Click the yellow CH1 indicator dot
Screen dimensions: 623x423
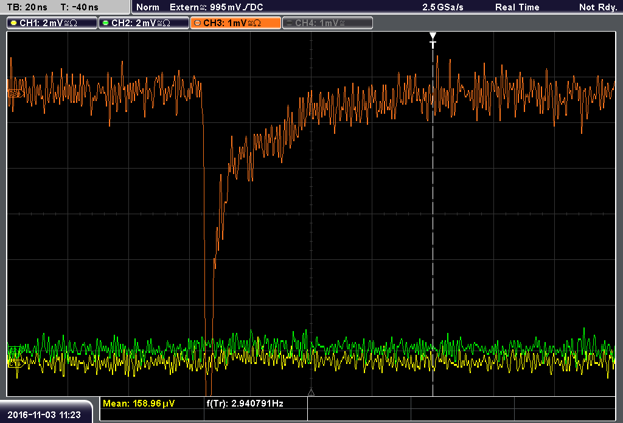pos(14,23)
